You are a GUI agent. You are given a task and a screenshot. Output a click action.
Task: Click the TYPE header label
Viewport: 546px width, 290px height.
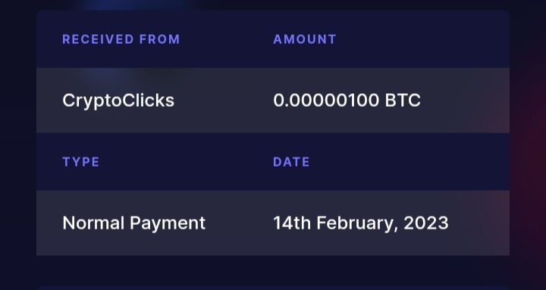[x=81, y=162]
